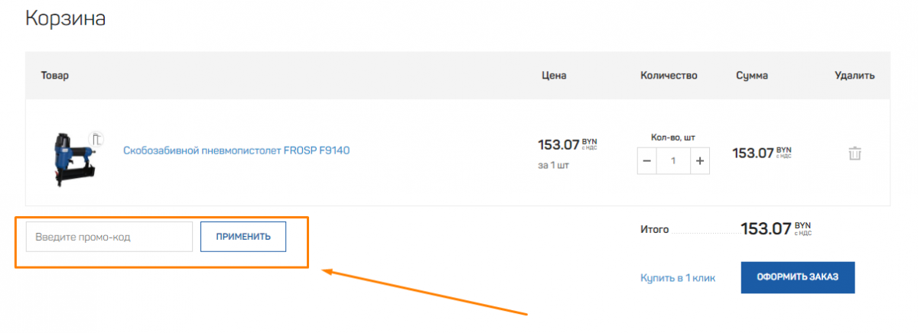The height and width of the screenshot is (333, 918).
Task: Increase quantity with the plus button
Action: 699,161
